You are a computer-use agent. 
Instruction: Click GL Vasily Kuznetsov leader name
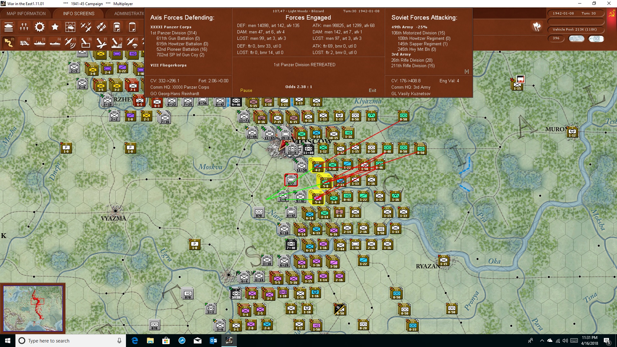(411, 93)
